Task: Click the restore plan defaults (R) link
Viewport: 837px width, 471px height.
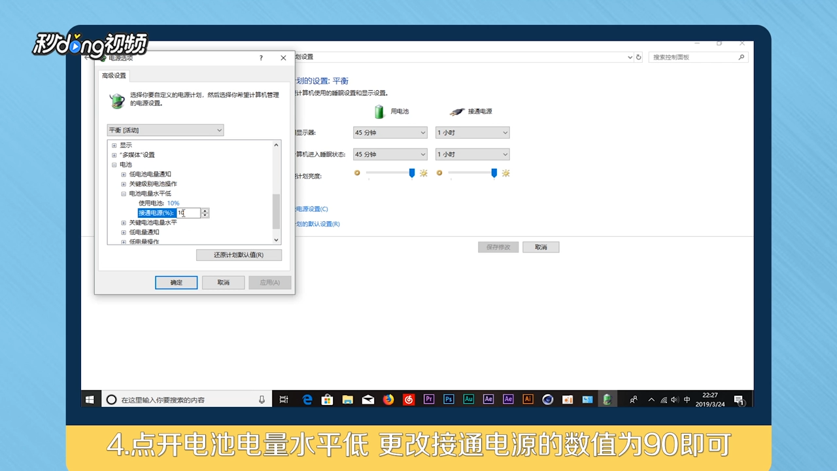Action: pos(318,224)
